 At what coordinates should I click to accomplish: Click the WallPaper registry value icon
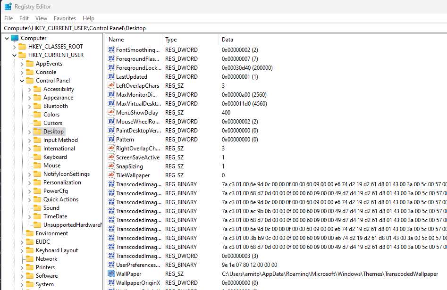(111, 274)
